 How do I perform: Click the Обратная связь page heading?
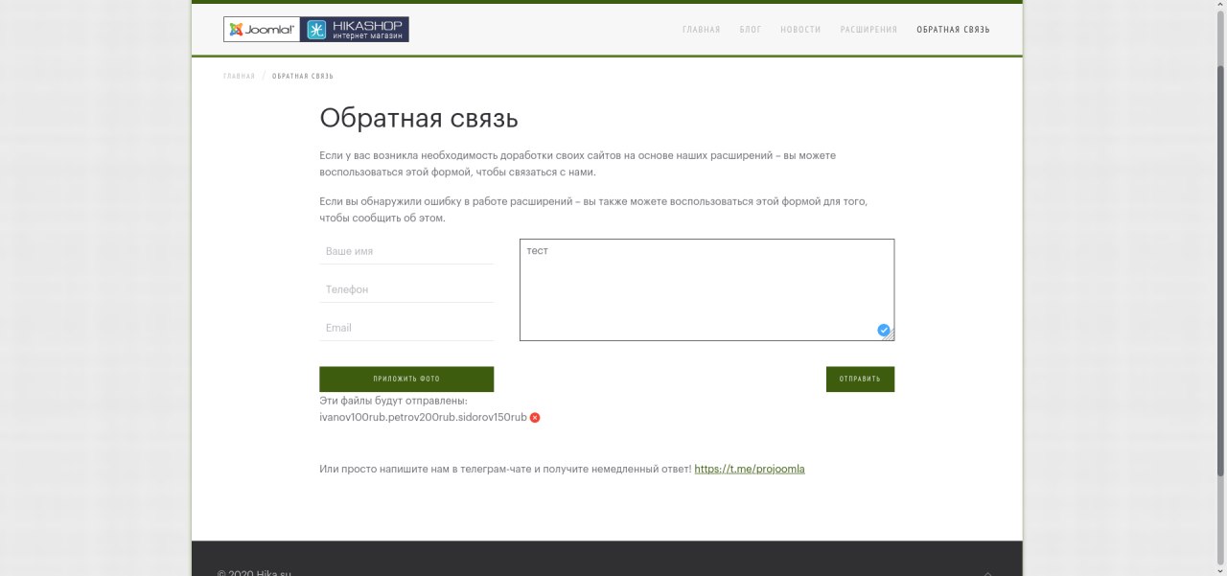(419, 119)
